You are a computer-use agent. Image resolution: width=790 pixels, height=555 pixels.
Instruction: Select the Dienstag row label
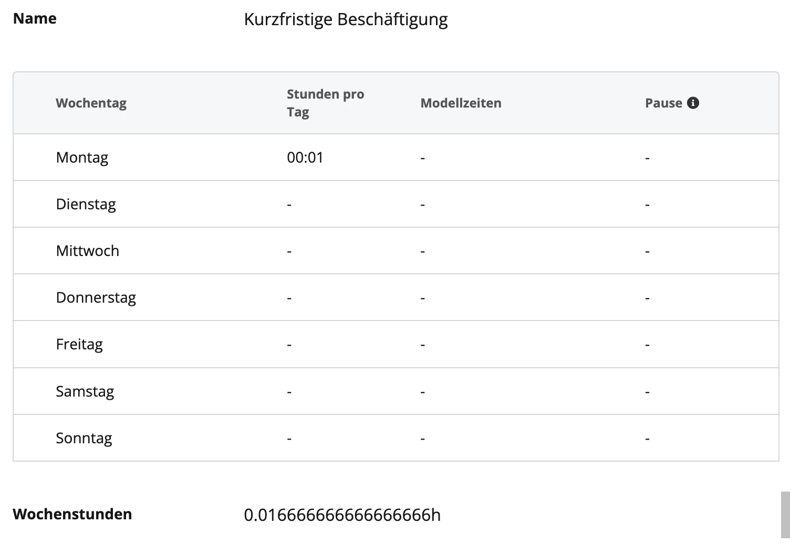tap(86, 204)
